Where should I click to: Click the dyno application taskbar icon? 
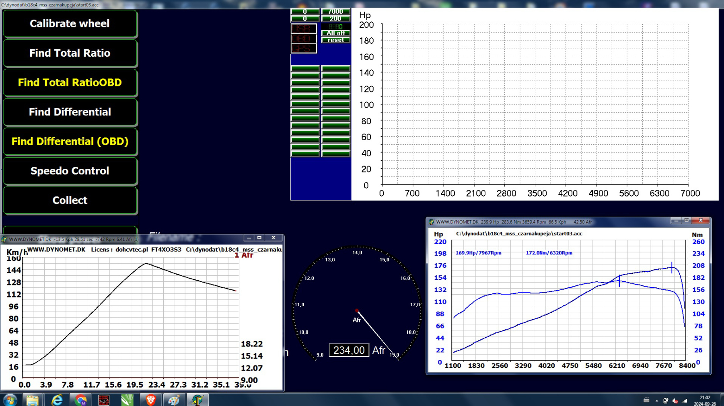click(197, 400)
